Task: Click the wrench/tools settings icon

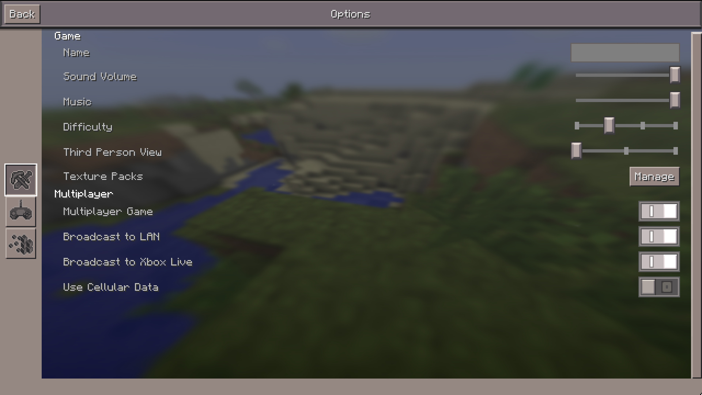Action: click(20, 179)
